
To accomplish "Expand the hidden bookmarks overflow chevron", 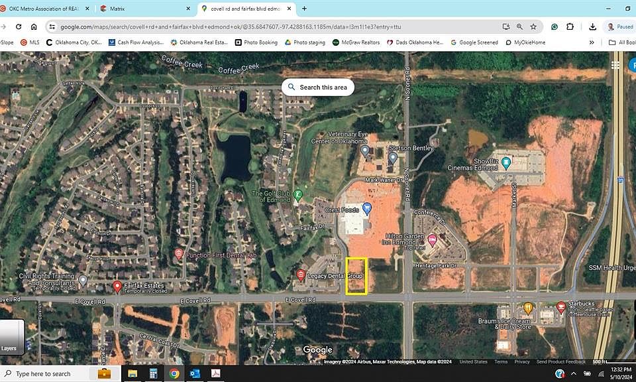I will 592,42.
